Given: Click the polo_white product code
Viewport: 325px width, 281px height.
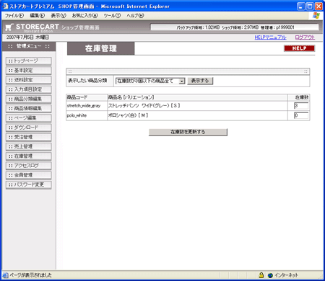Looking at the screenshot, I should click(x=77, y=115).
